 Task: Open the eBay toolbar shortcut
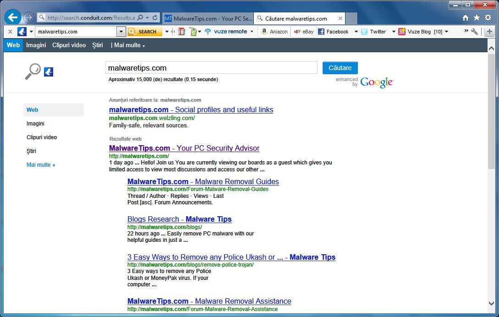(304, 32)
